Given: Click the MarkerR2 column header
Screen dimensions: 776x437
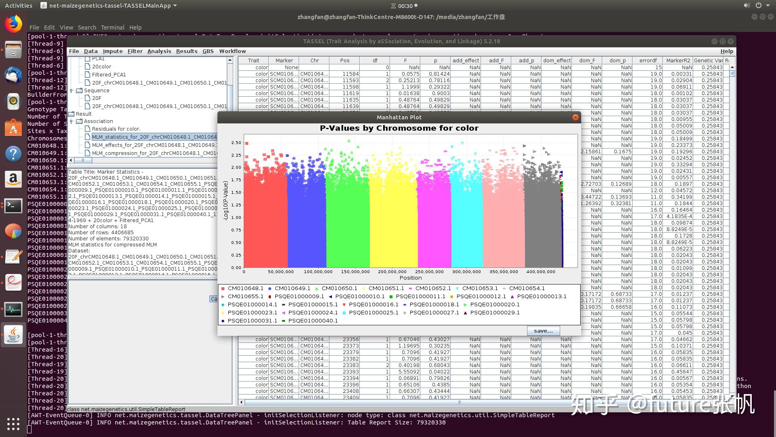Looking at the screenshot, I should pos(678,60).
